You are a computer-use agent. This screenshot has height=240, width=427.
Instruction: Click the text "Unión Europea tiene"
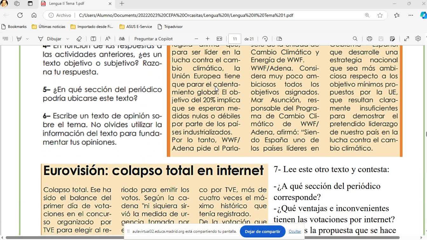(206, 76)
